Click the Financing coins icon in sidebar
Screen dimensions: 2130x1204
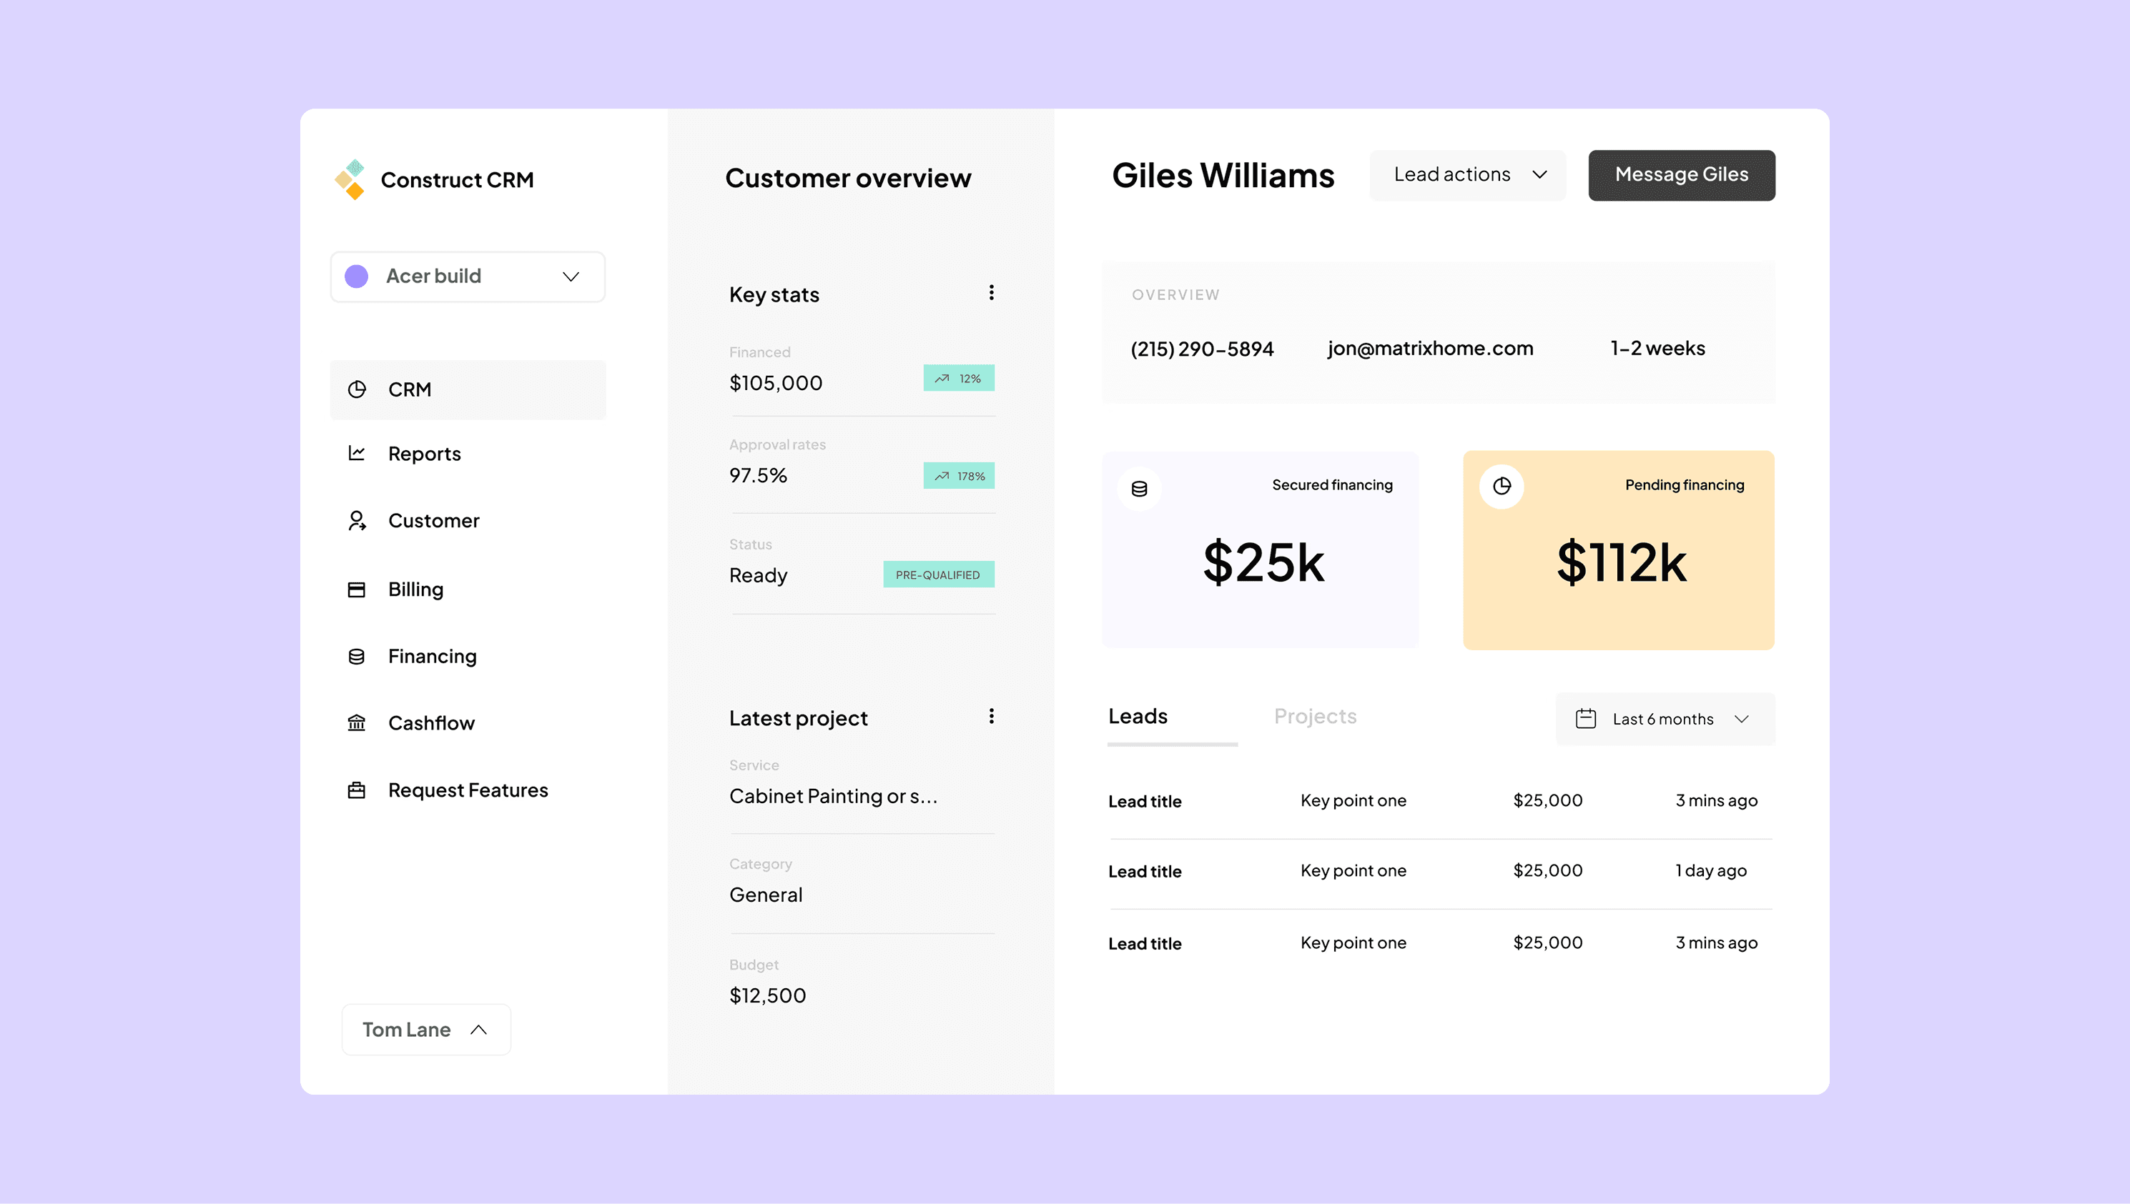coord(357,657)
